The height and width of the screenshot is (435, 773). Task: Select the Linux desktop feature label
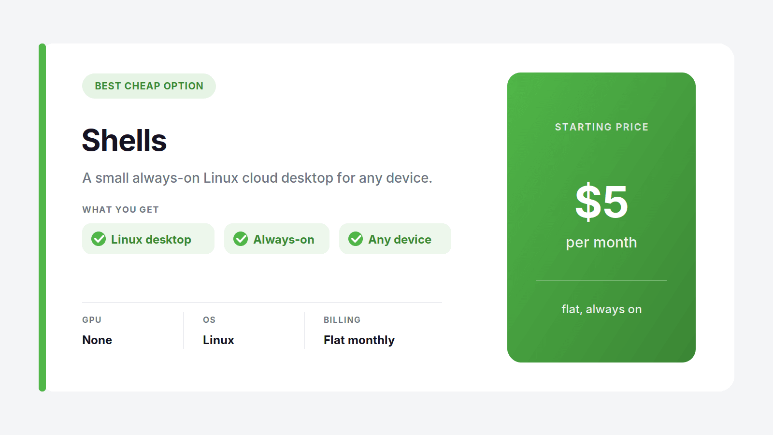coord(151,239)
